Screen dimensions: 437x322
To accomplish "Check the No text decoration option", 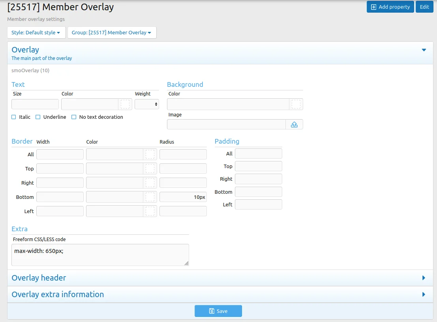I will (x=74, y=117).
